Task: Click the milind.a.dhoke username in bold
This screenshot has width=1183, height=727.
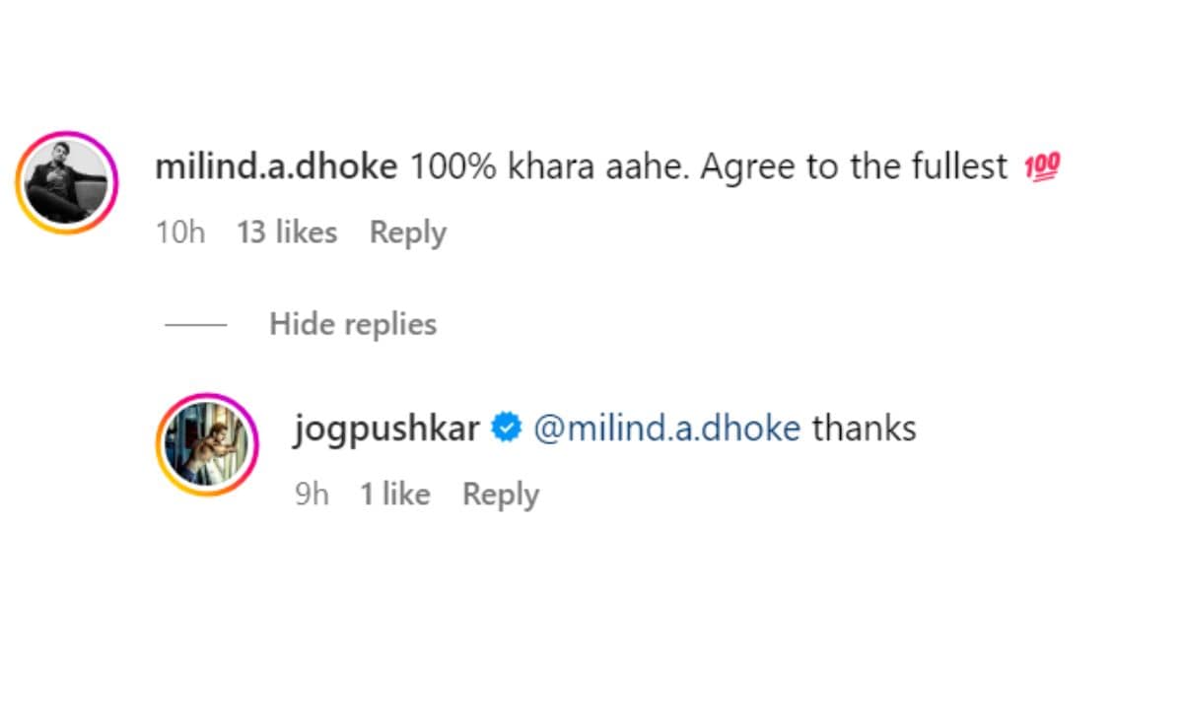Action: pyautogui.click(x=276, y=167)
